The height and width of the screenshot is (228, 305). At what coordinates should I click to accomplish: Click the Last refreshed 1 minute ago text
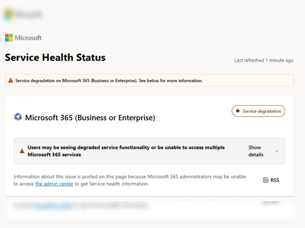point(264,60)
